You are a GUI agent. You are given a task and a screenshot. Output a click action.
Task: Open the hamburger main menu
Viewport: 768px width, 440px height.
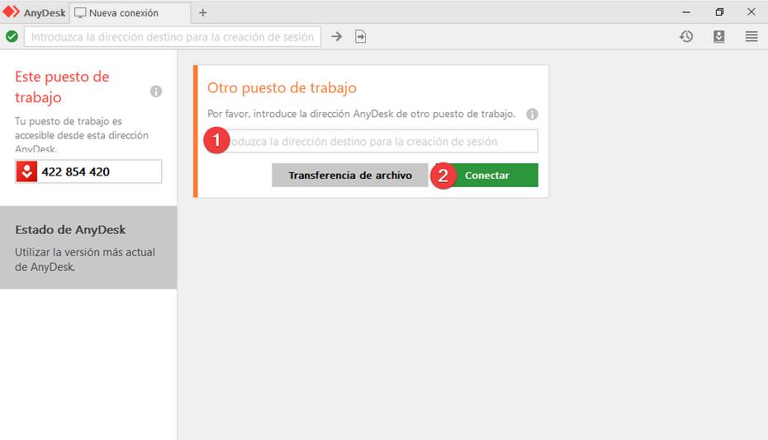pyautogui.click(x=751, y=36)
